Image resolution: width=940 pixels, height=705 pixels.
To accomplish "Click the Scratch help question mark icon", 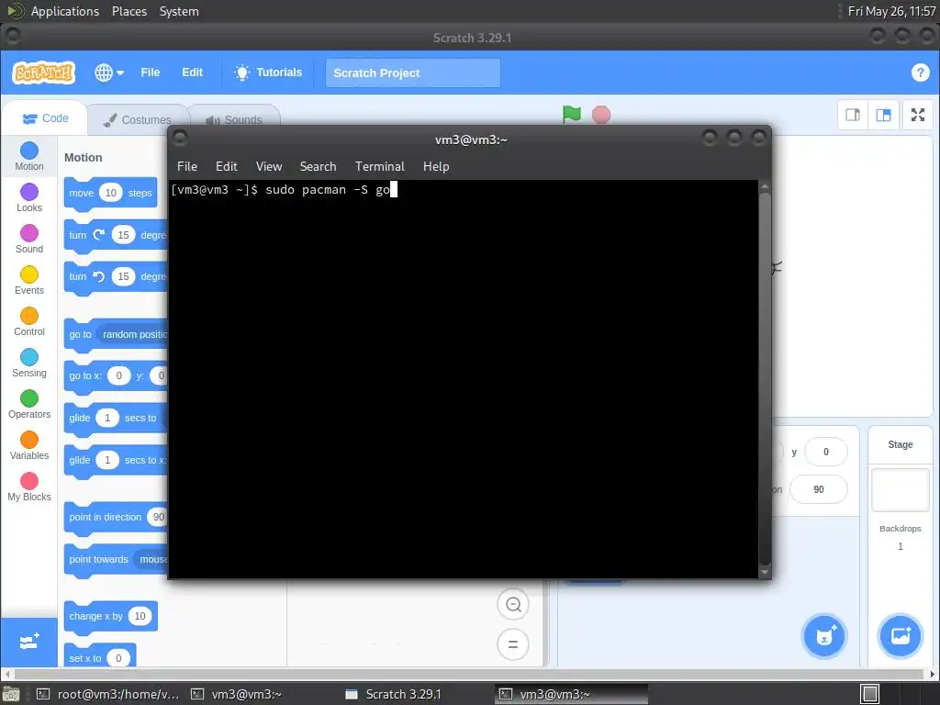I will (x=920, y=73).
